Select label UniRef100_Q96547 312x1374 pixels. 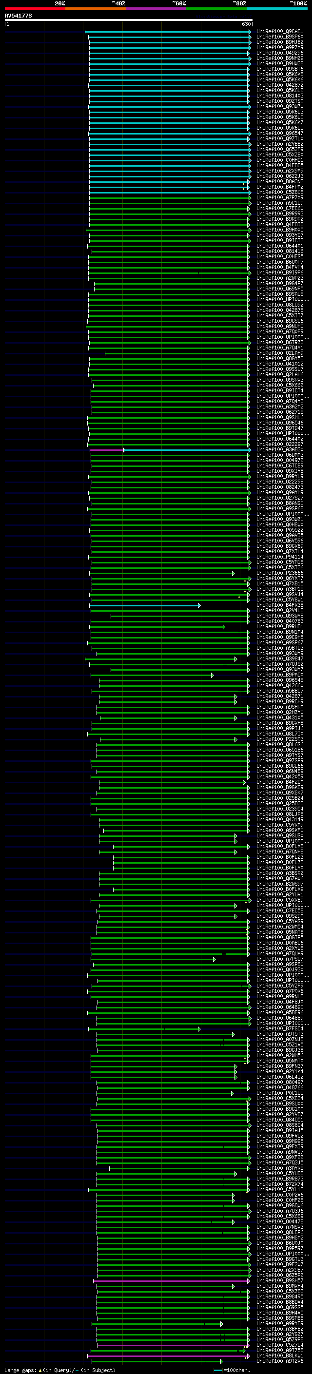(279, 134)
